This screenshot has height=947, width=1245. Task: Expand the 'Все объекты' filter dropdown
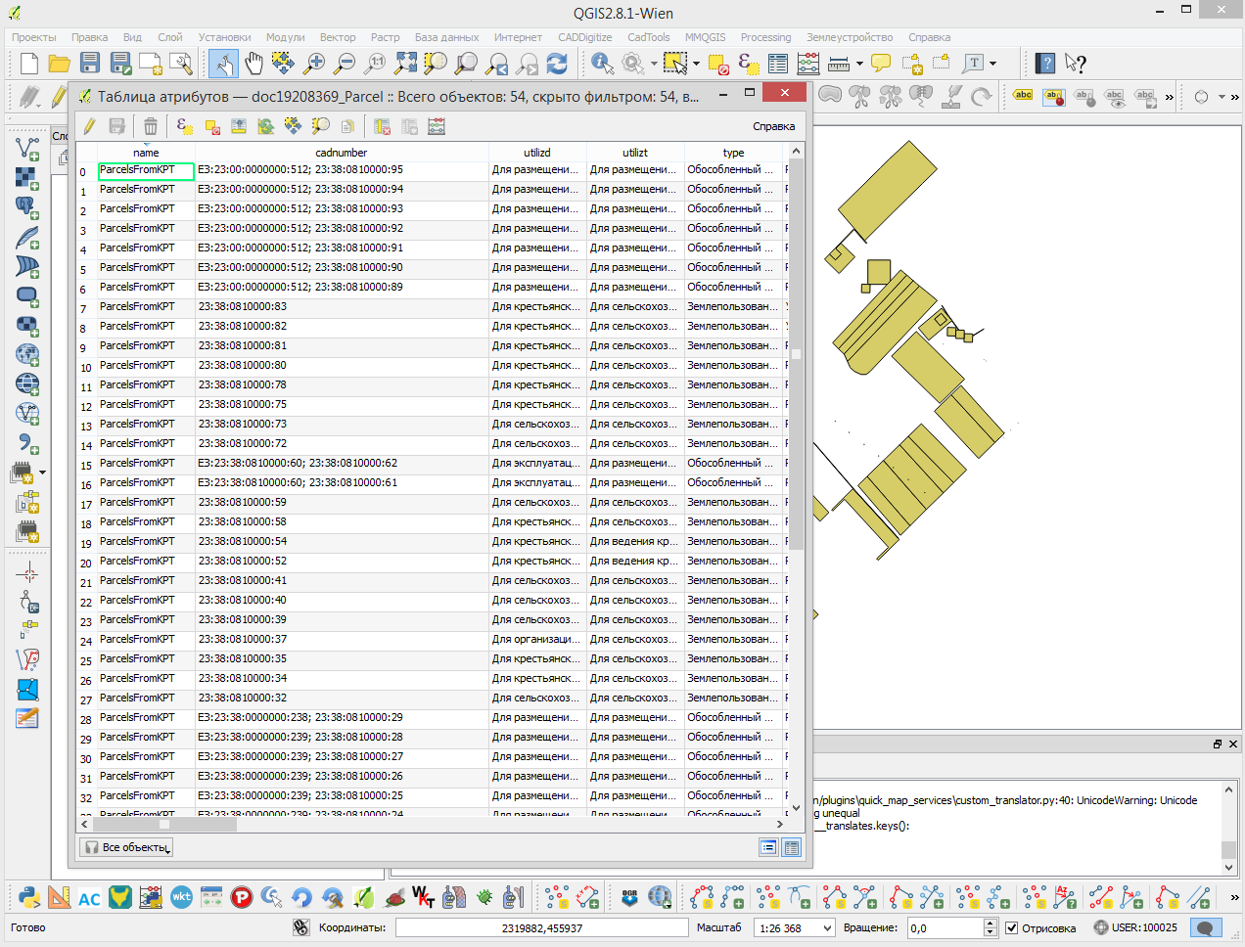point(126,847)
